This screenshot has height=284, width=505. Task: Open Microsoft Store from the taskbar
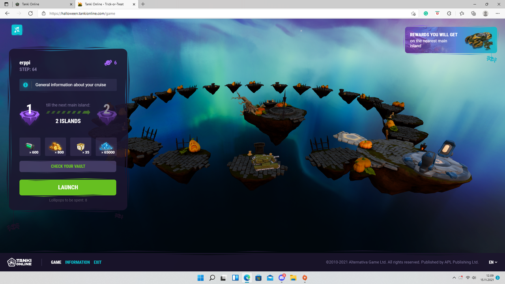(x=258, y=278)
